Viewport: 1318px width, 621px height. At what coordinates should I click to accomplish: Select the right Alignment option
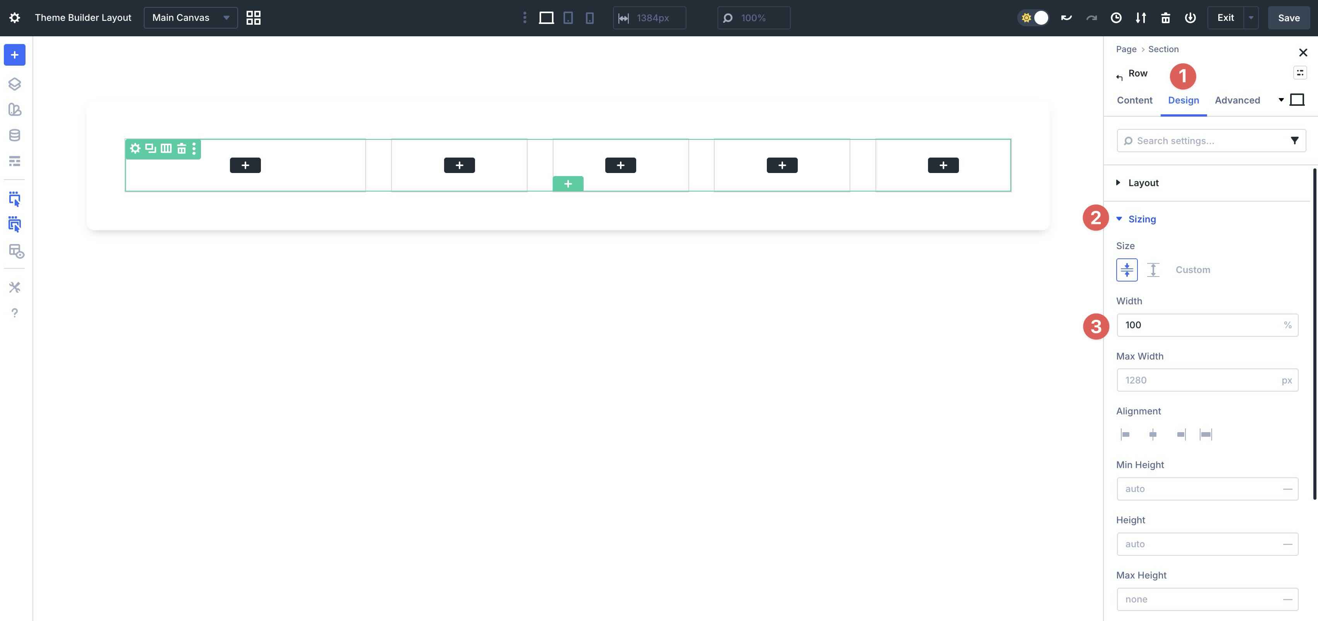(x=1181, y=434)
